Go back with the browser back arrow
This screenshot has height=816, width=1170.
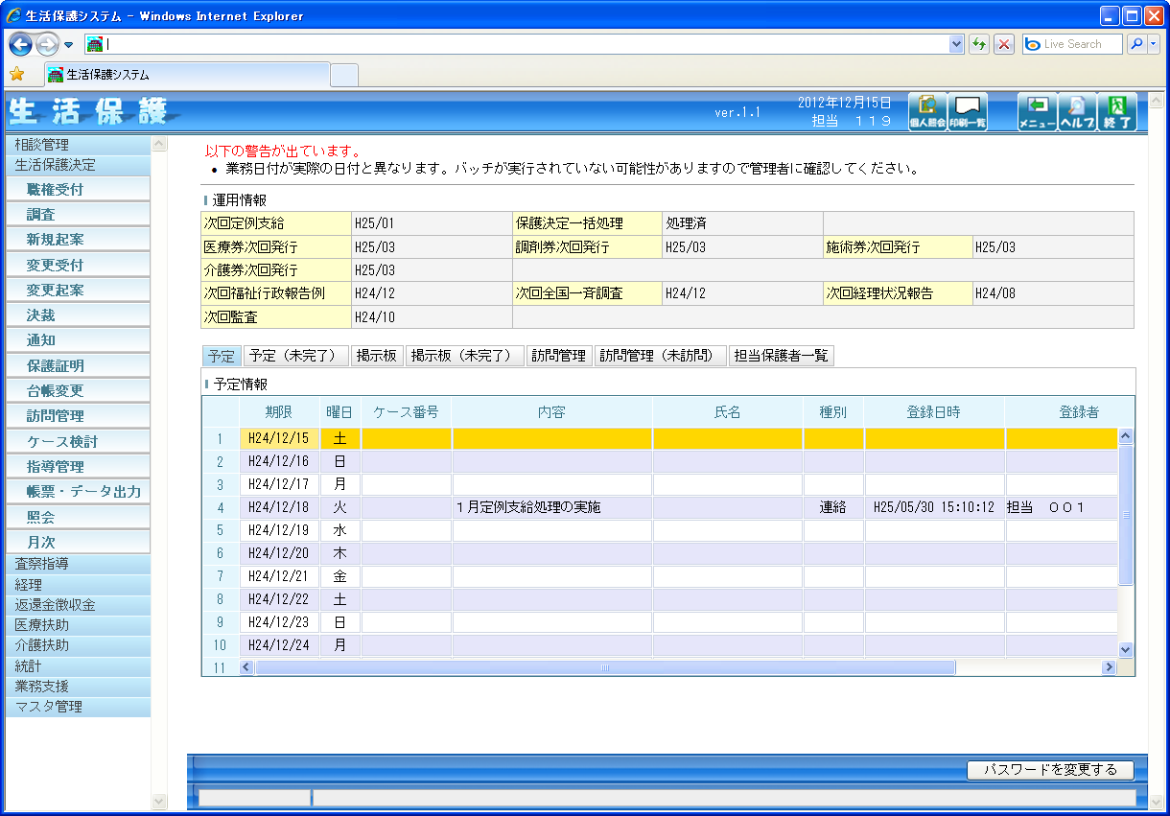(21, 44)
